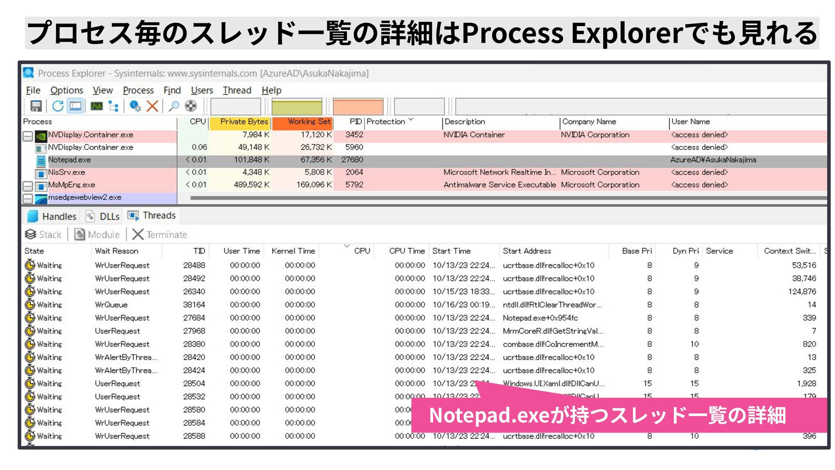835x470 pixels.
Task: Click the Show Process Tree icon
Action: click(114, 106)
